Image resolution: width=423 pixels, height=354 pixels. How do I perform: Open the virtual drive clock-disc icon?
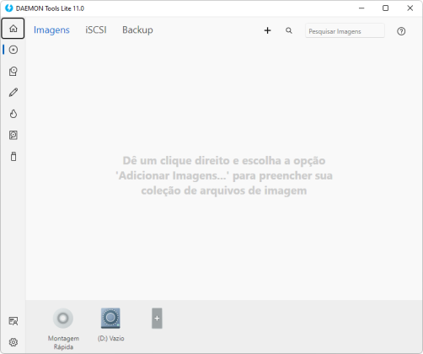coord(13,71)
